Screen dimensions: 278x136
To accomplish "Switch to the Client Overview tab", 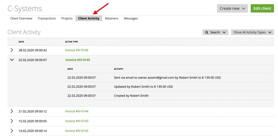I will (21, 18).
